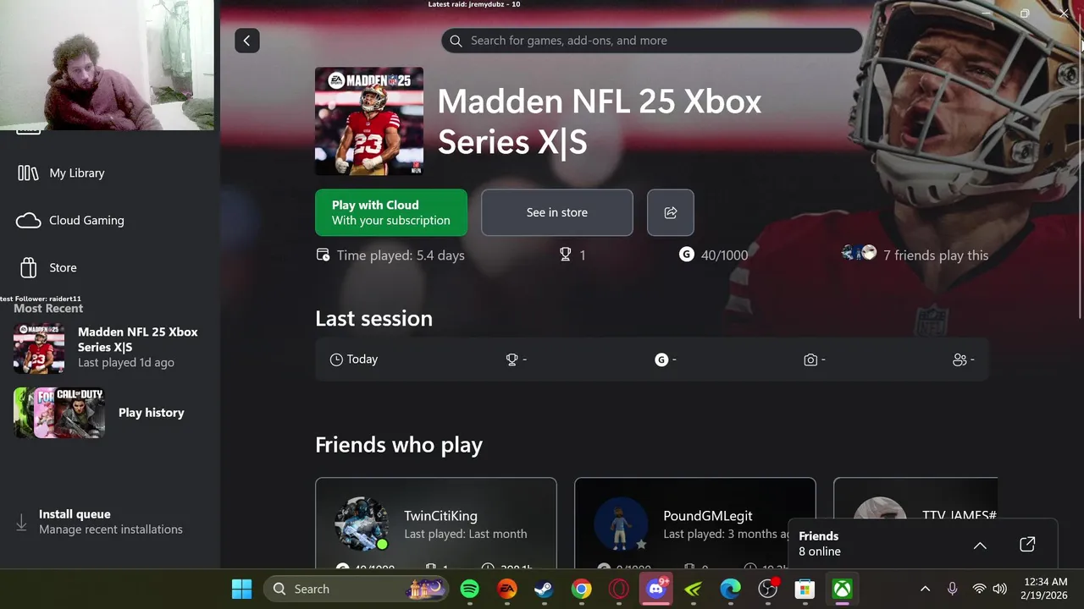Open Madden NFL 25 in Most Recent list
Image resolution: width=1084 pixels, height=609 pixels.
[110, 348]
